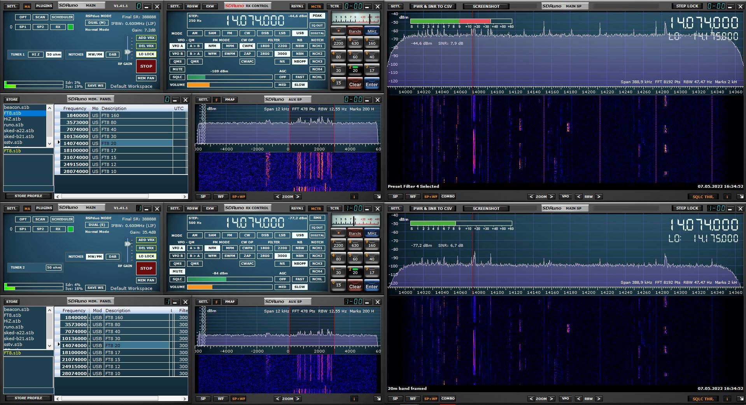This screenshot has height=405, width=746.
Task: Click the orange-dot key beside Bands in instance 0
Action: coord(338,31)
